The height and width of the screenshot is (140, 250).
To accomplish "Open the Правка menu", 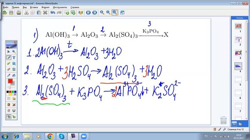I will (x=16, y=7).
